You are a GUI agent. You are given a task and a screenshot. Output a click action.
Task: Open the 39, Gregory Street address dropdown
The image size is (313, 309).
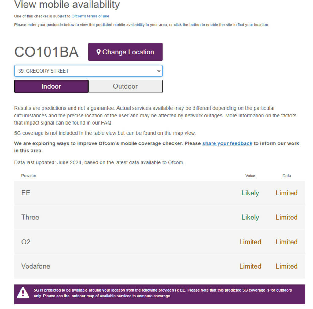88,71
